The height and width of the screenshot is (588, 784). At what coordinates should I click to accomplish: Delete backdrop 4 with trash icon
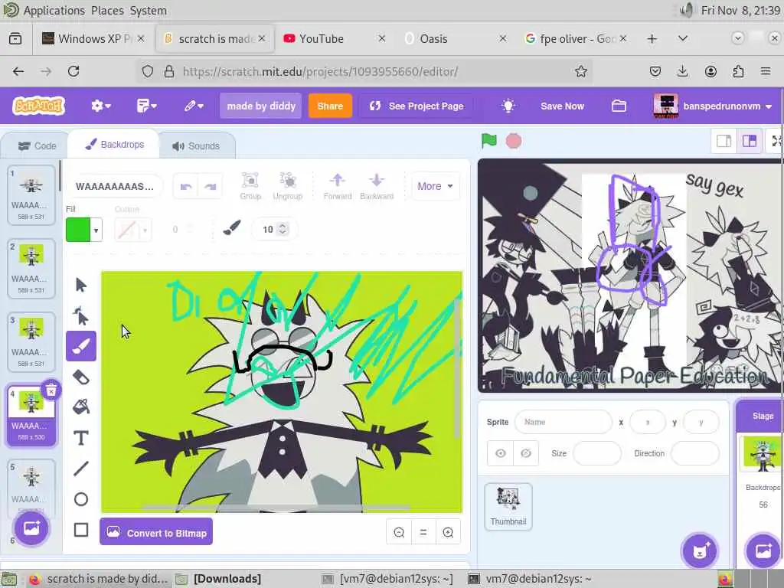pyautogui.click(x=51, y=390)
